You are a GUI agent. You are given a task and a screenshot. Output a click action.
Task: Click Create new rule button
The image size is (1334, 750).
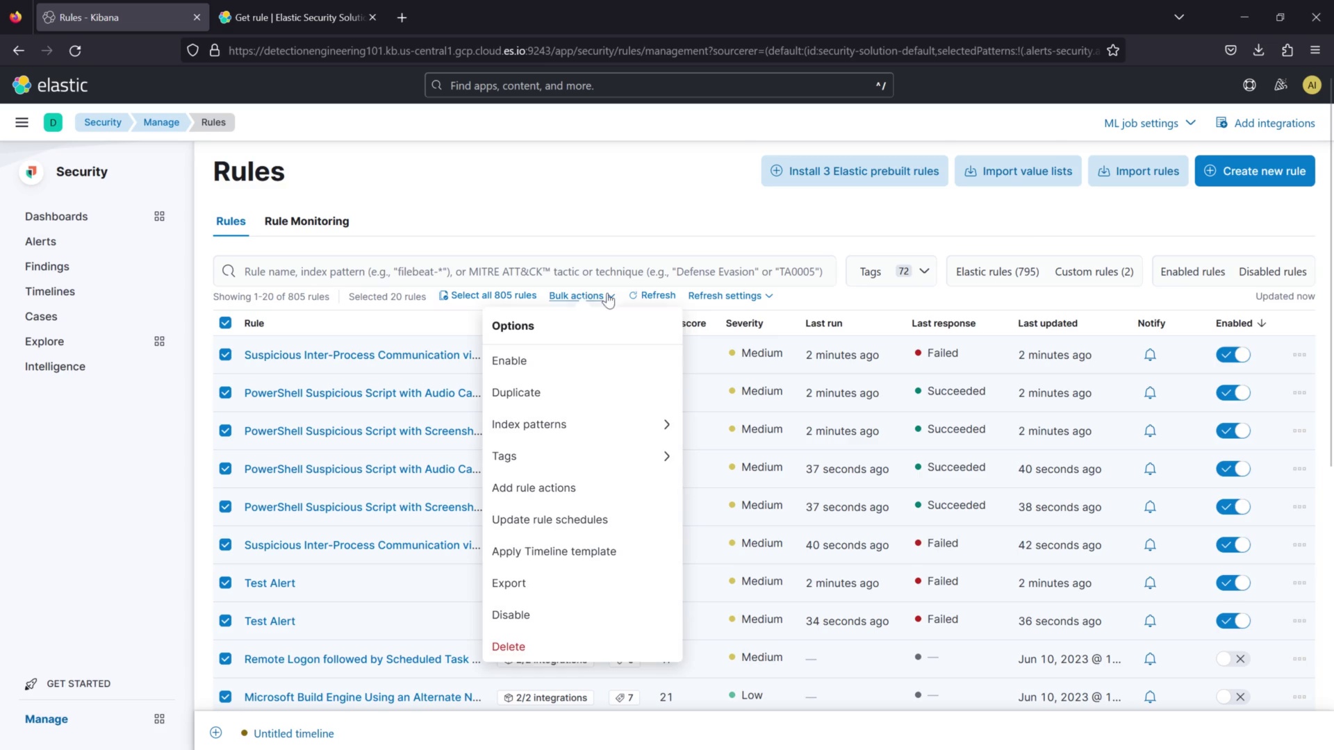tap(1255, 171)
